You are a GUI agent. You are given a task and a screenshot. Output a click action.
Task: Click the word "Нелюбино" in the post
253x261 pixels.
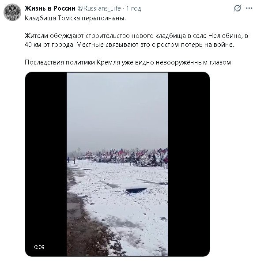tap(225, 36)
